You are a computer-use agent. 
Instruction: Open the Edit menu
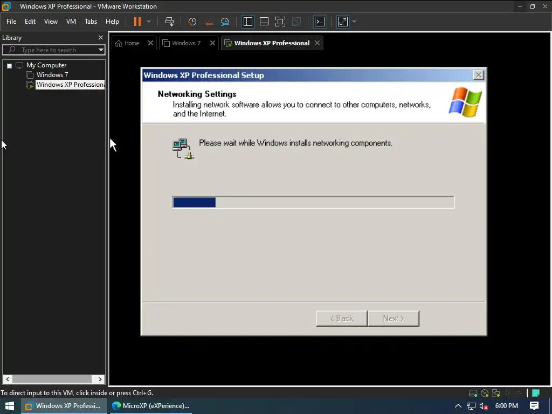coord(30,22)
